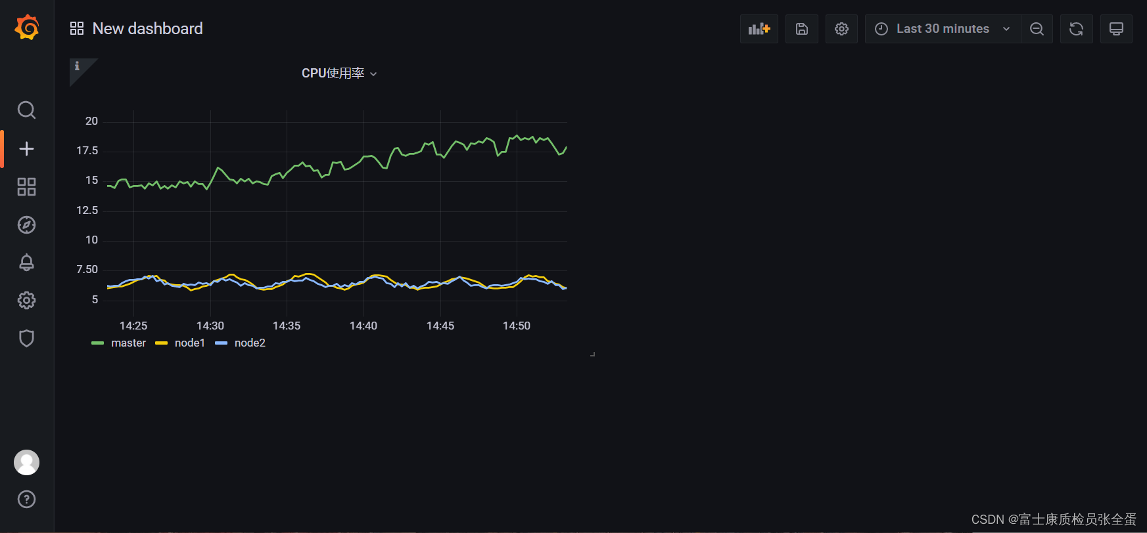The height and width of the screenshot is (533, 1147).
Task: Toggle the node2 series in legend
Action: tap(250, 343)
